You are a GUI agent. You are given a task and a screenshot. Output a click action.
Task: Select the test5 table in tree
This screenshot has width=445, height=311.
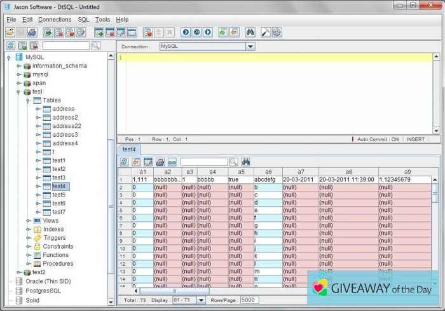pos(58,195)
